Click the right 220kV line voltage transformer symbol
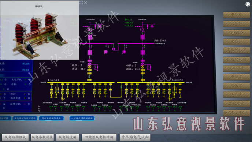The image size is (252, 142). click(152, 26)
